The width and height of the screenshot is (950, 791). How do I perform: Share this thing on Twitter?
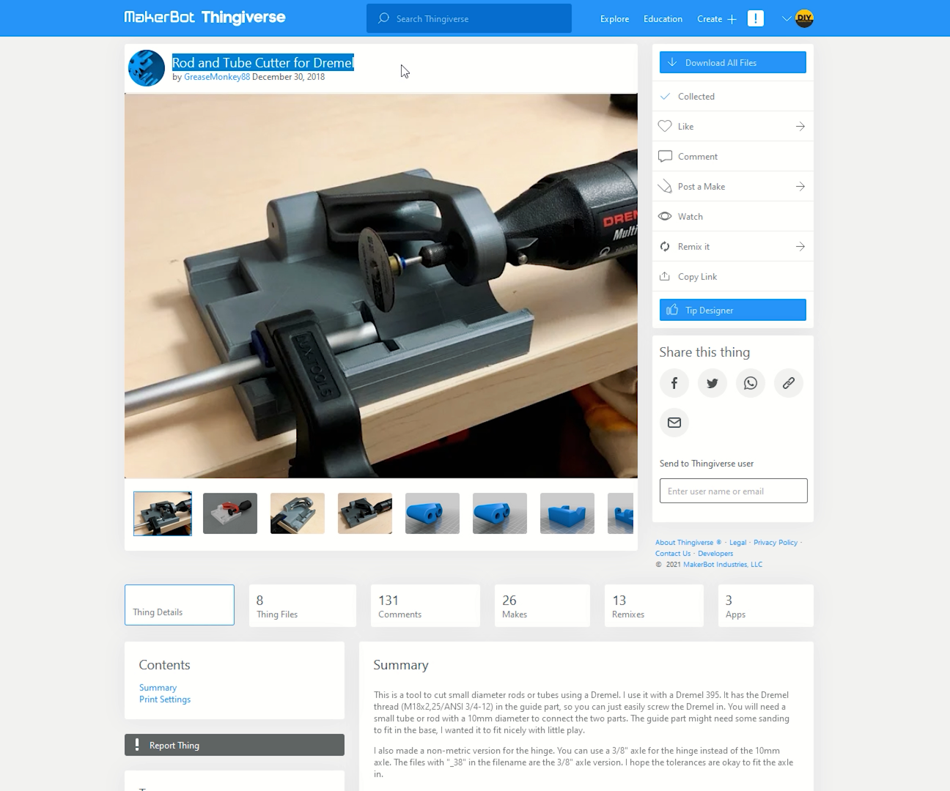coord(712,383)
